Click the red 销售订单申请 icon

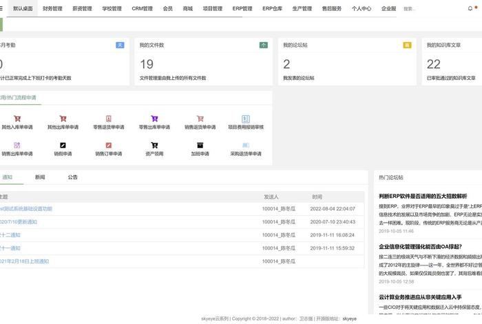pyautogui.click(x=109, y=145)
